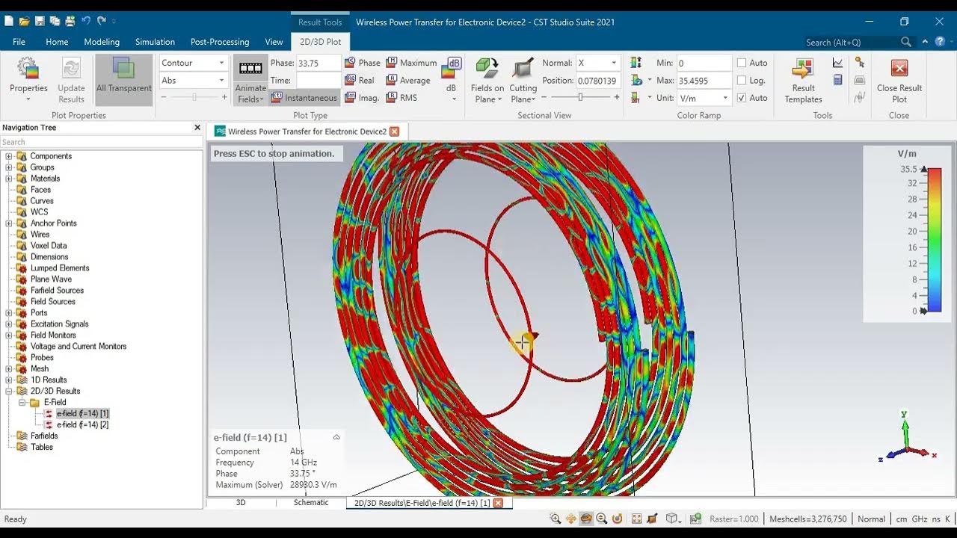
Task: Switch to the Modeling ribbon tab
Action: [102, 42]
